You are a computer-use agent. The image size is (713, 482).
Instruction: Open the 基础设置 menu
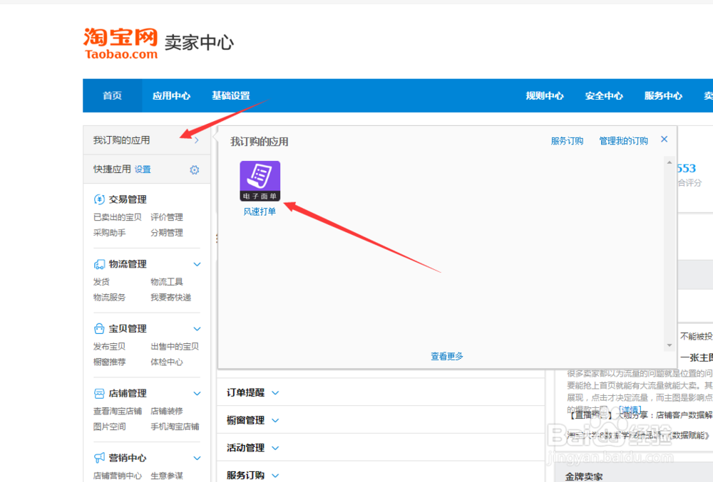(230, 96)
